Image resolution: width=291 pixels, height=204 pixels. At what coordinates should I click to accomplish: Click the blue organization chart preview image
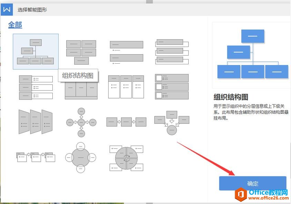253,54
